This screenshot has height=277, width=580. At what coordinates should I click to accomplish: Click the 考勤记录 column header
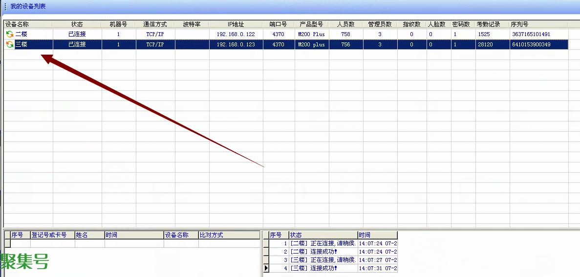click(x=488, y=24)
